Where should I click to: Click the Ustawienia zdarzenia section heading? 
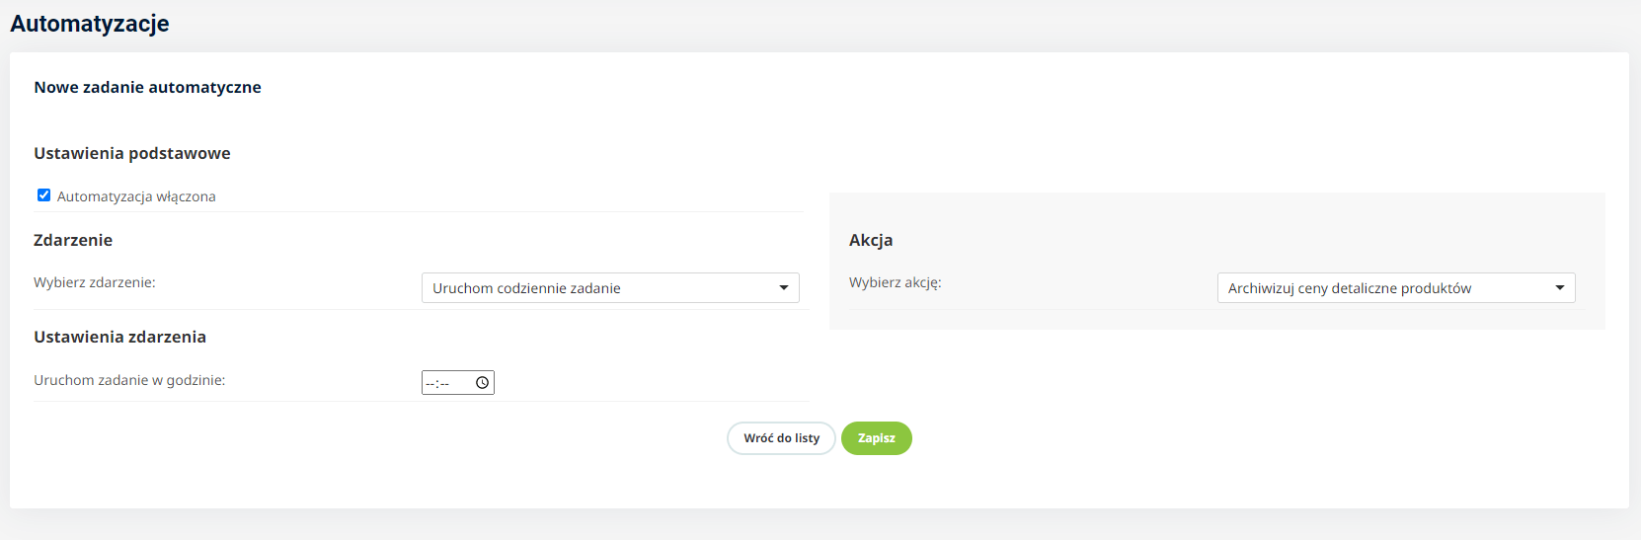point(119,337)
